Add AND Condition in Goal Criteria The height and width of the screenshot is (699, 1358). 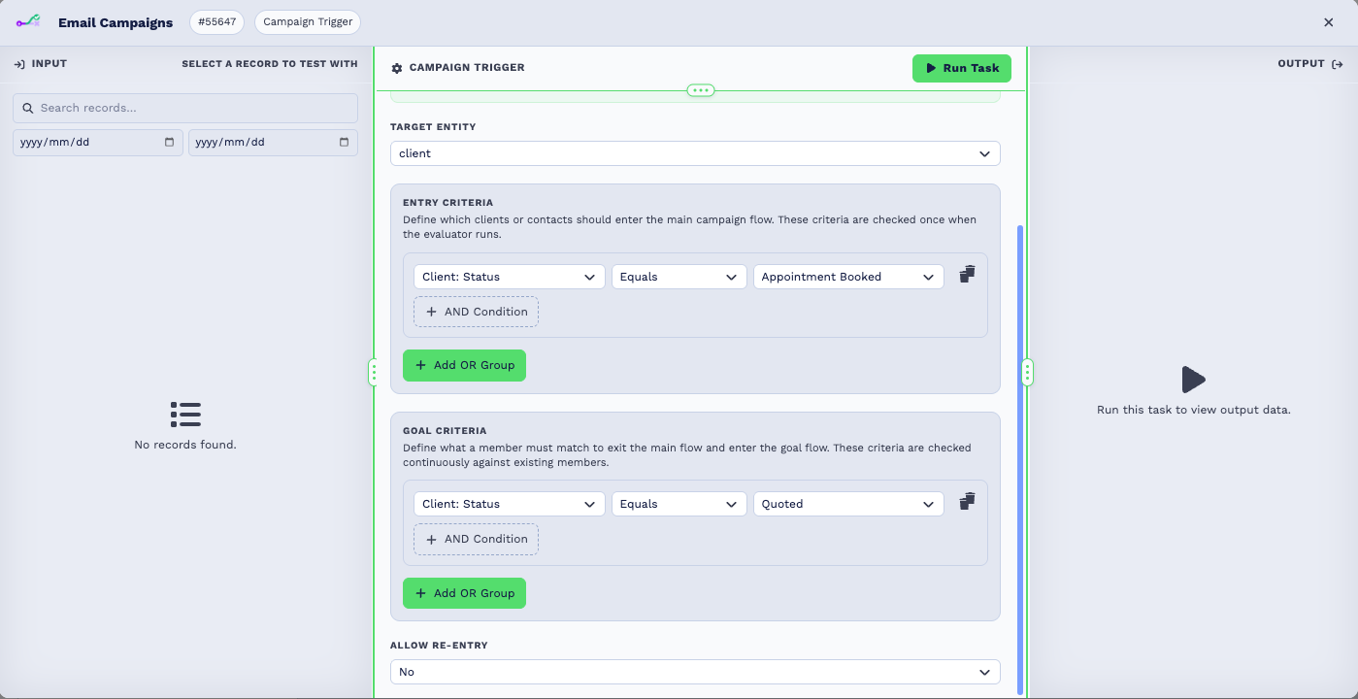pos(476,539)
